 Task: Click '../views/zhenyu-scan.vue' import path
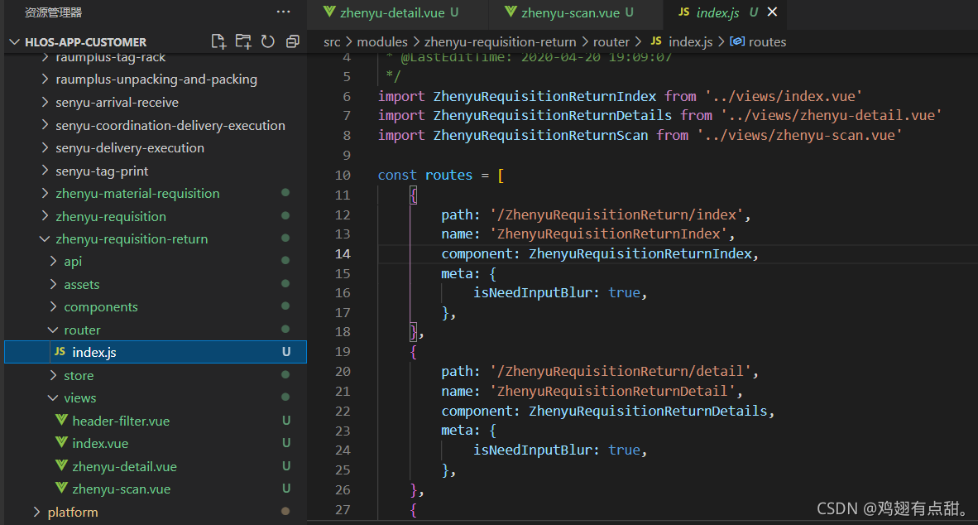coord(799,136)
